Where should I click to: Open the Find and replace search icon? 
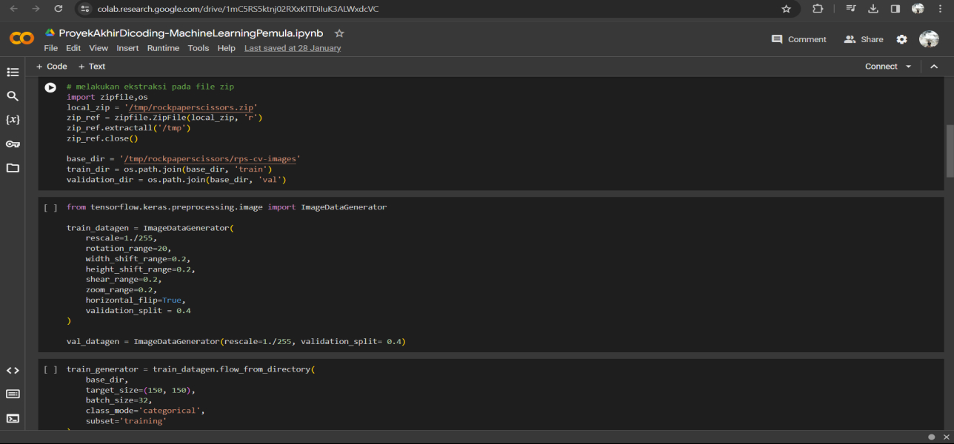coord(13,96)
